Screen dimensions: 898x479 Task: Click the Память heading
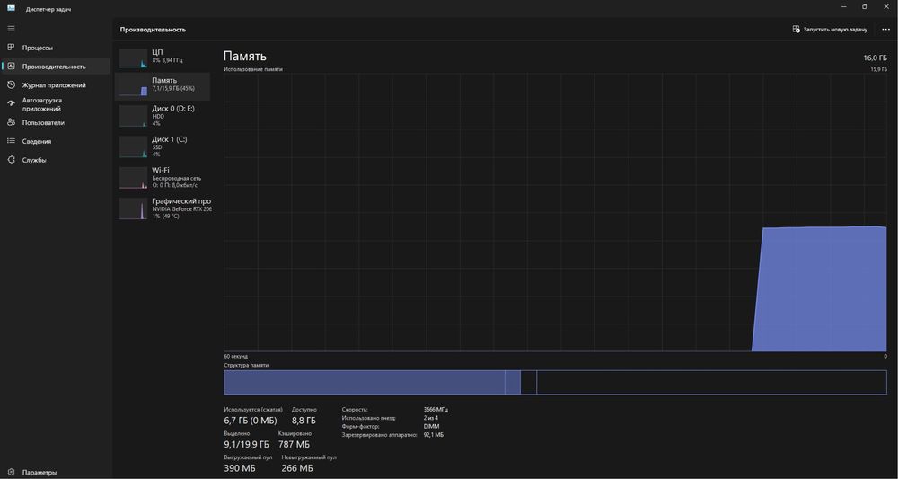pyautogui.click(x=244, y=56)
